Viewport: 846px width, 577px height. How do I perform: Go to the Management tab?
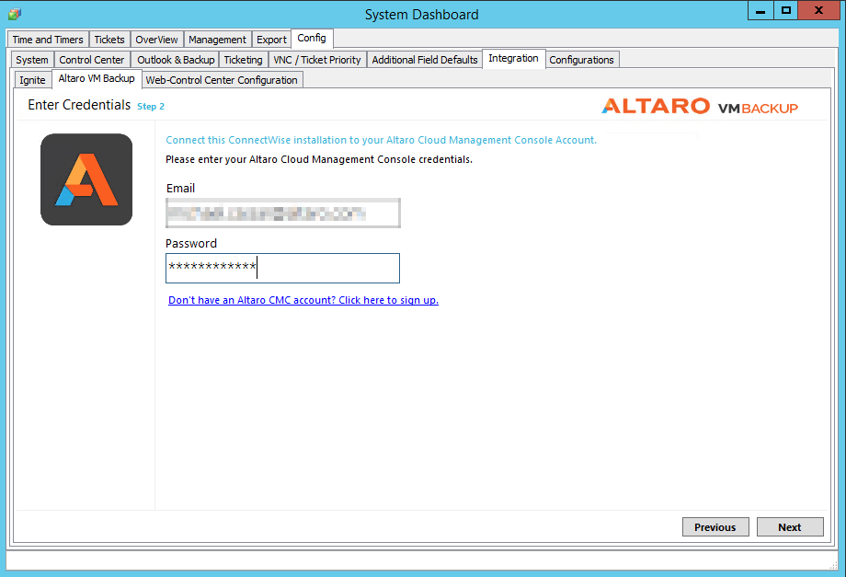(x=217, y=40)
